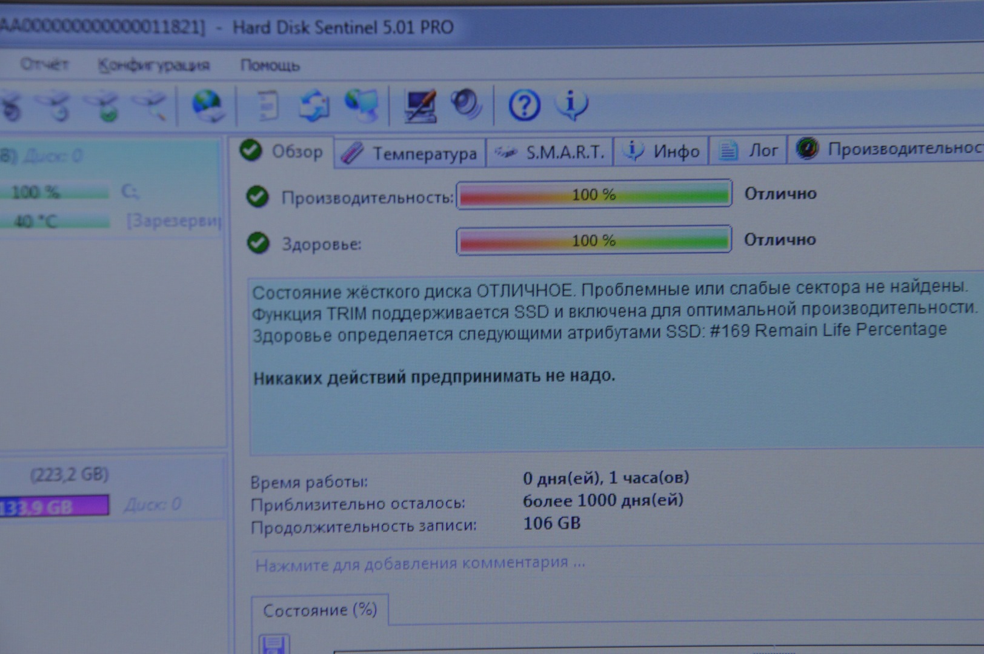Image resolution: width=984 pixels, height=654 pixels.
Task: Click the Время работы label
Action: pyautogui.click(x=309, y=482)
